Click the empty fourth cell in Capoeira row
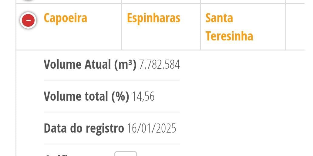313x156 pixels. tap(295, 27)
